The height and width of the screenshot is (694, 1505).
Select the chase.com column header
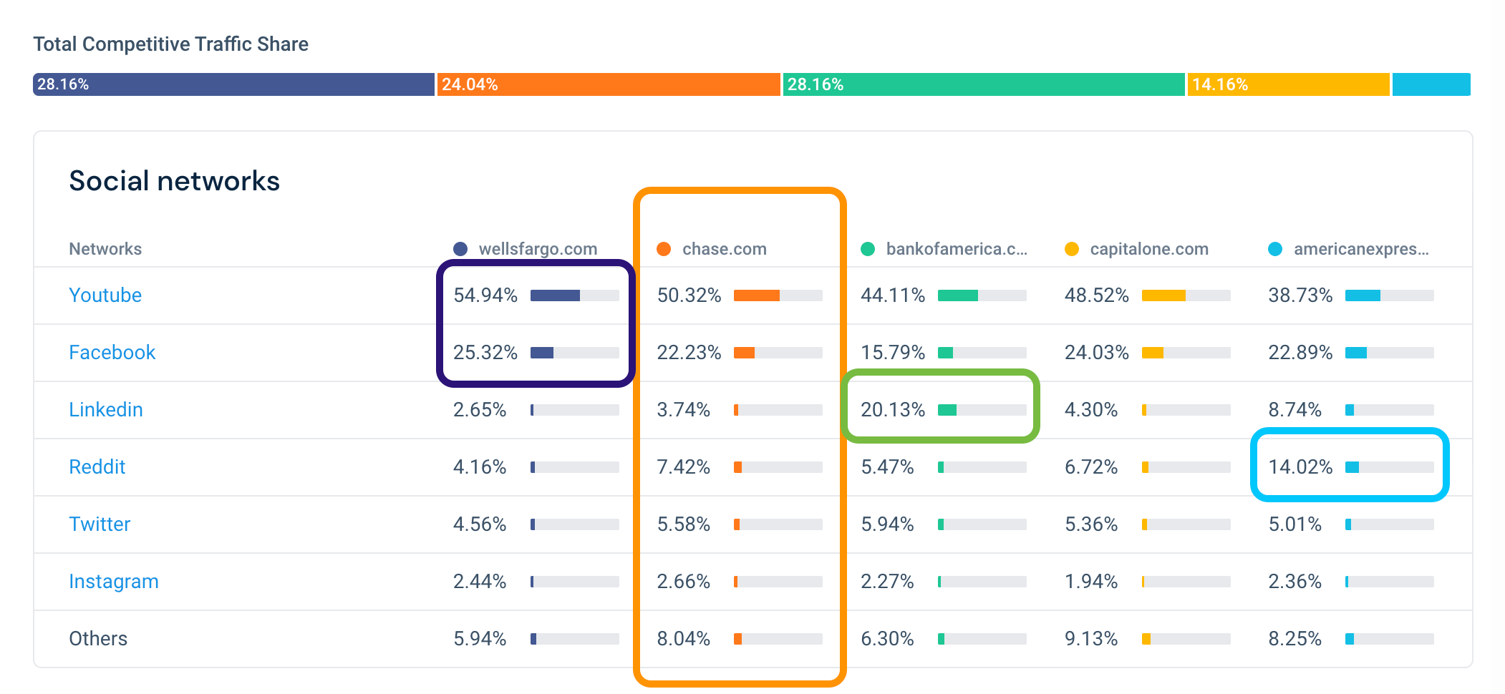point(724,249)
